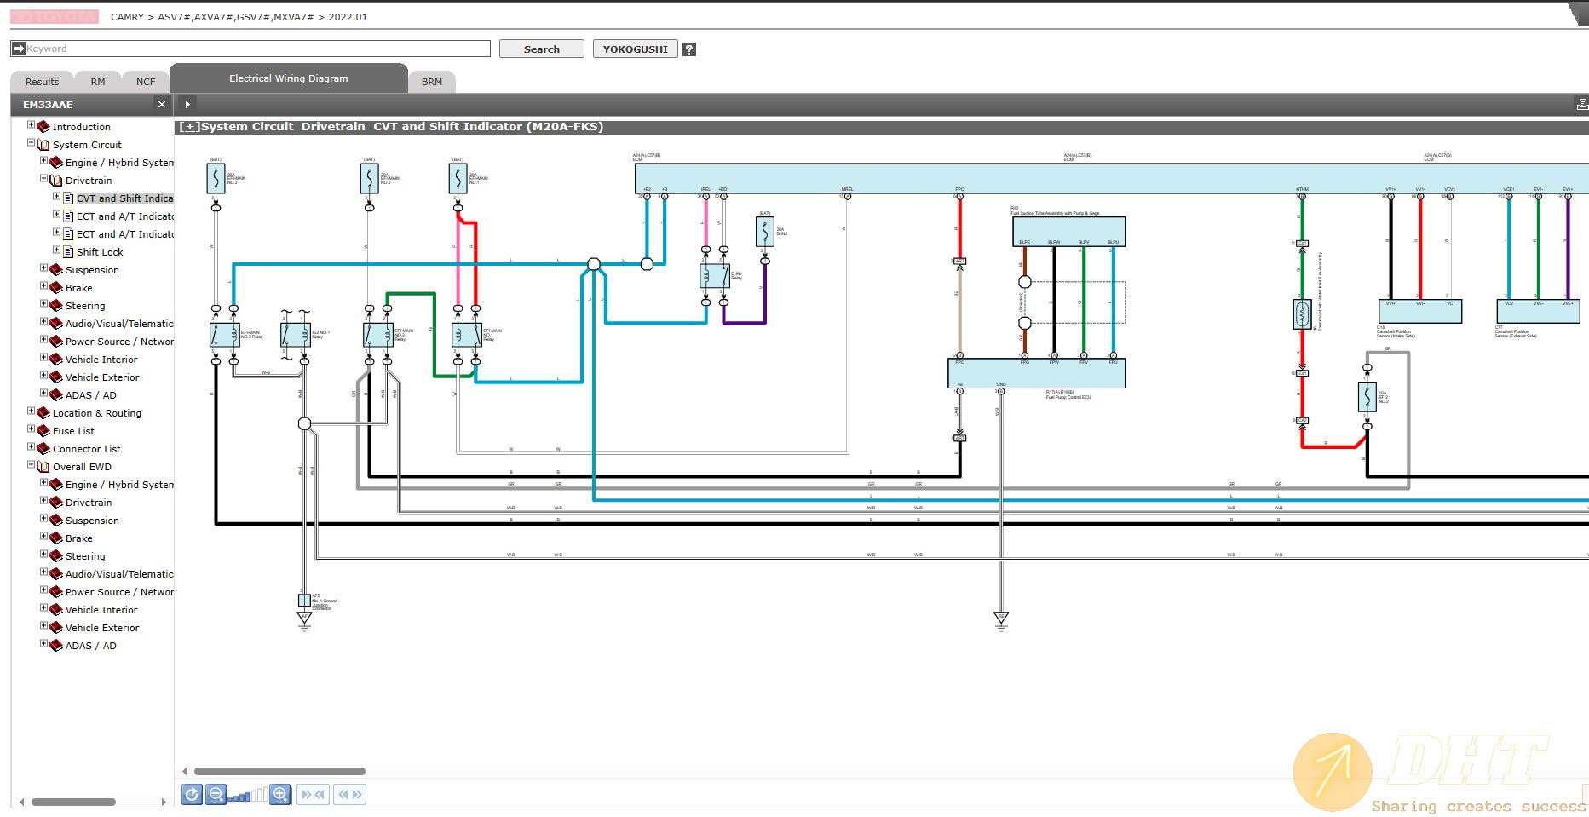The height and width of the screenshot is (817, 1589).
Task: Open Brake under System Circuit
Action: point(79,288)
